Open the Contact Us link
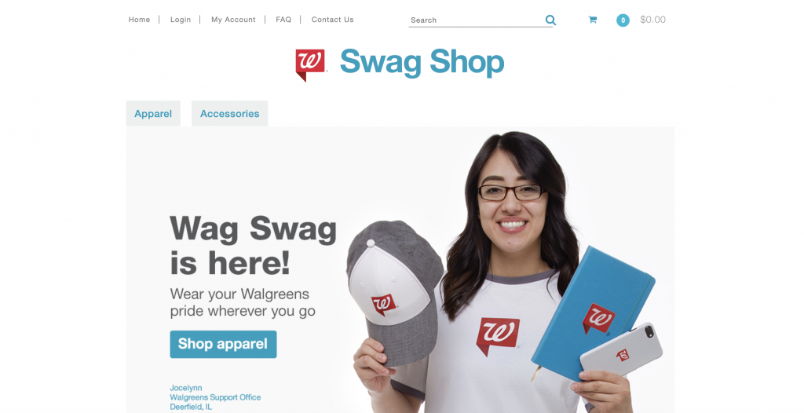This screenshot has height=413, width=804. pos(333,20)
